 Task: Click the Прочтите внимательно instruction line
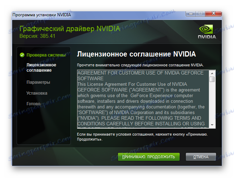click(140, 65)
